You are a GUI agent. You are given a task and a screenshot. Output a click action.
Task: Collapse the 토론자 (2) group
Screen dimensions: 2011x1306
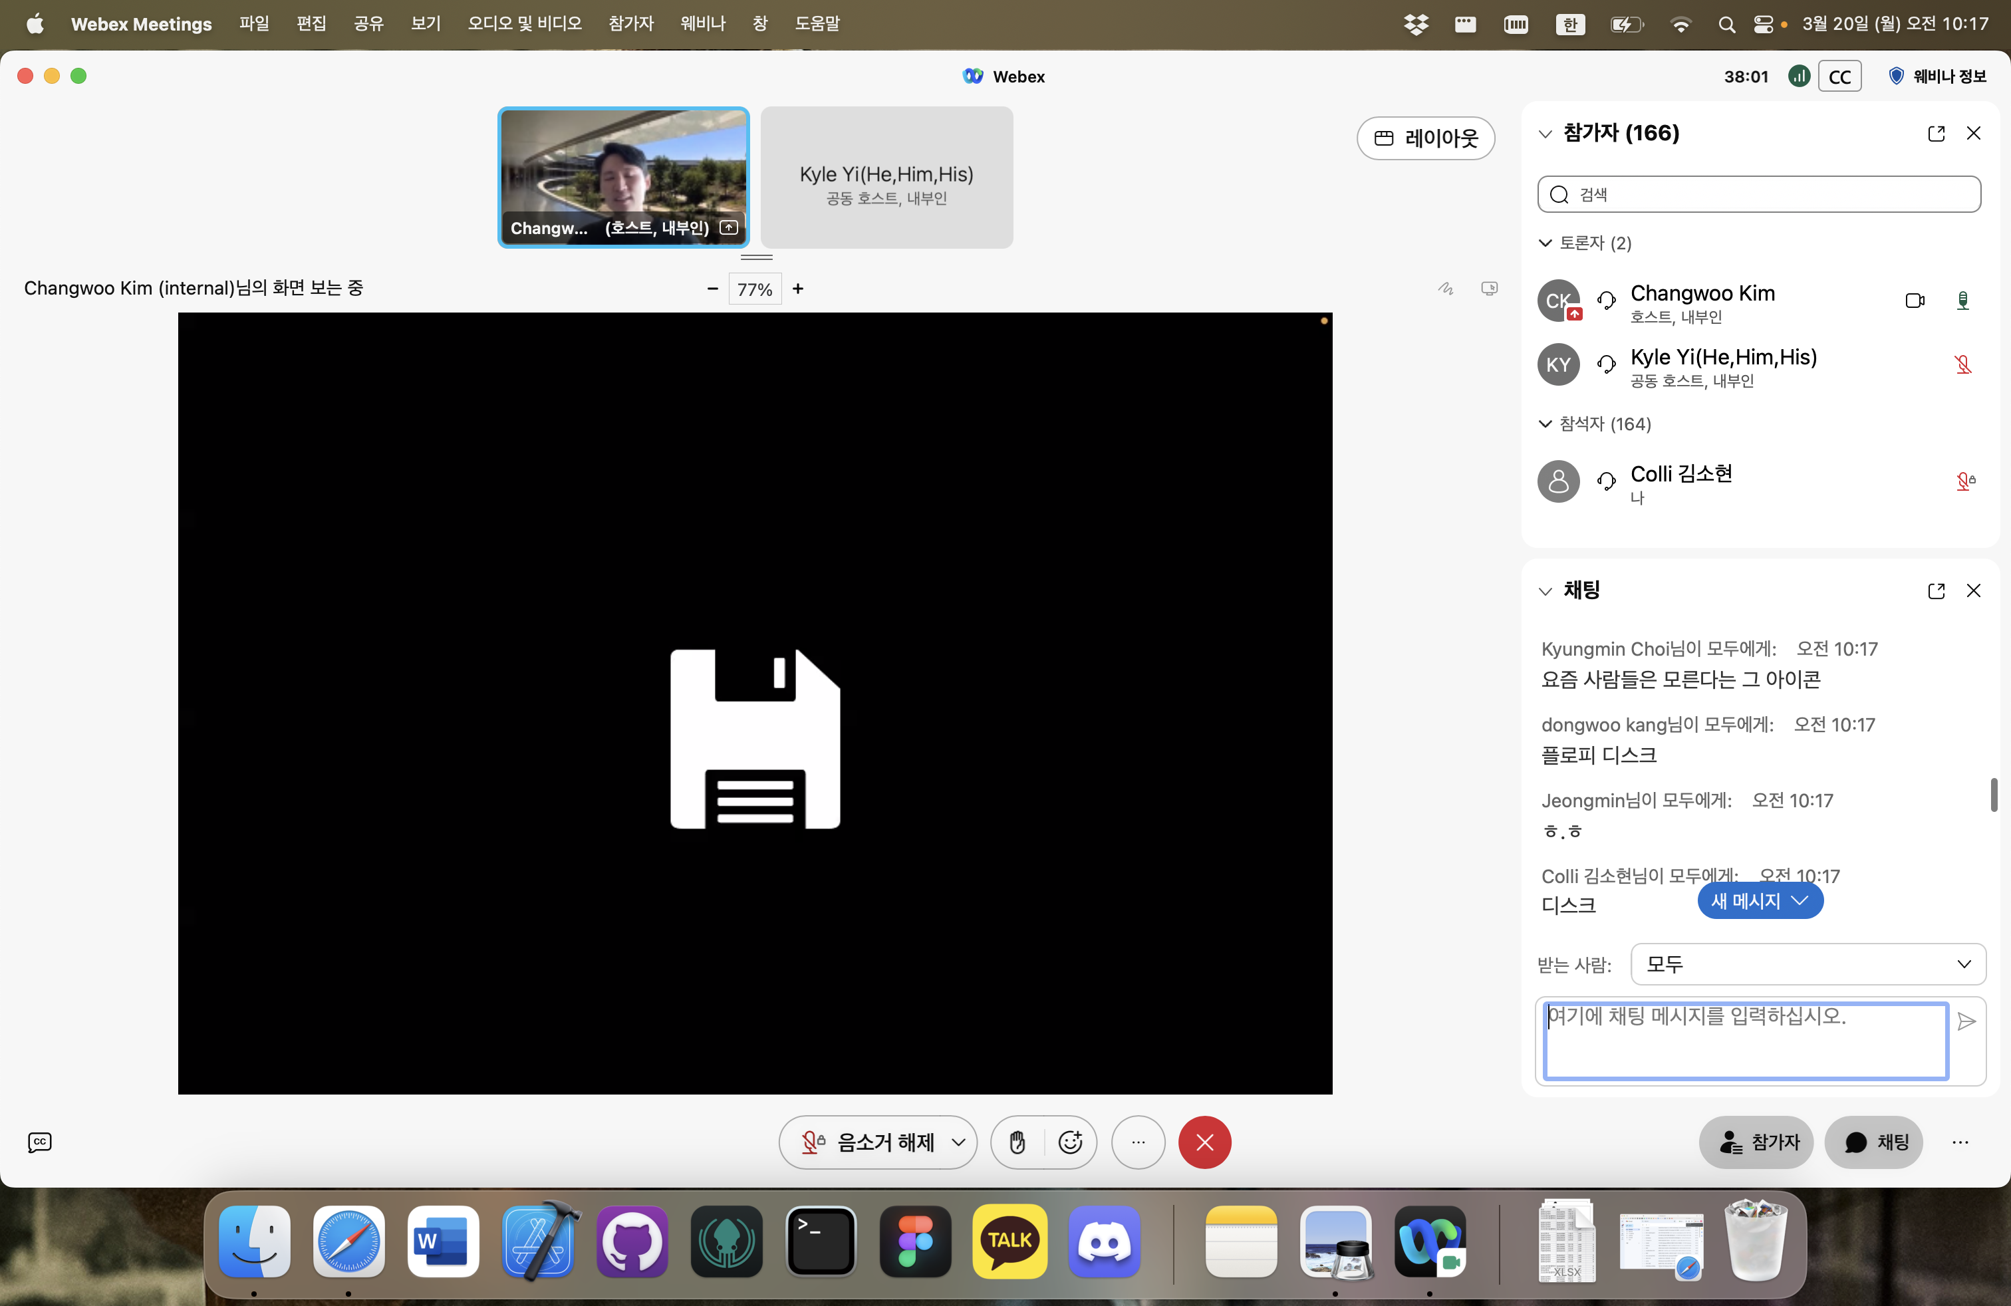point(1545,243)
